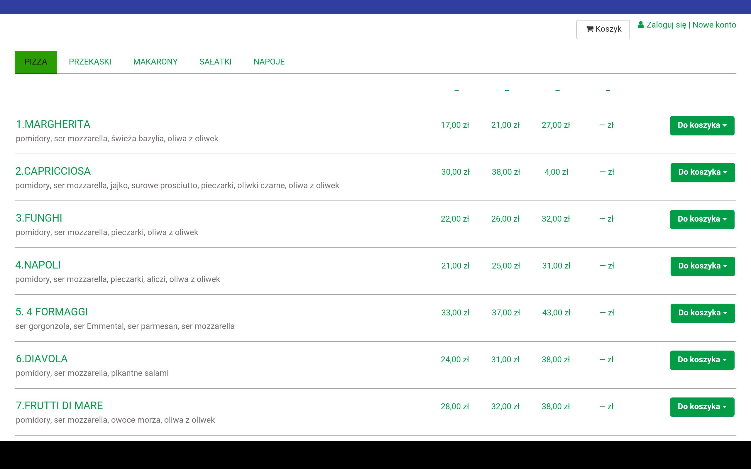The width and height of the screenshot is (751, 469).
Task: Click Margherita's 27,00 zł price
Action: point(556,125)
